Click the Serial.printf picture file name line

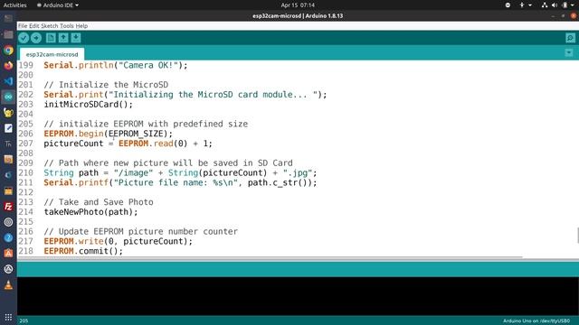(180, 182)
